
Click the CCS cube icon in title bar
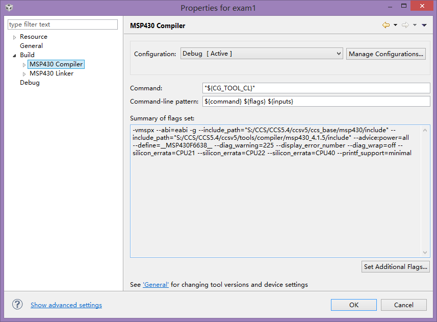click(x=9, y=8)
